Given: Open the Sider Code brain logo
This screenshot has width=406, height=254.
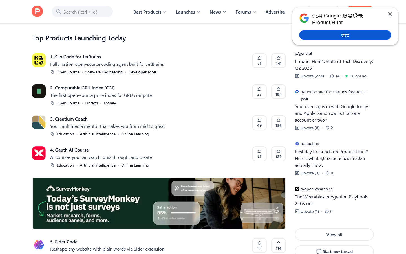Looking at the screenshot, I should [39, 245].
